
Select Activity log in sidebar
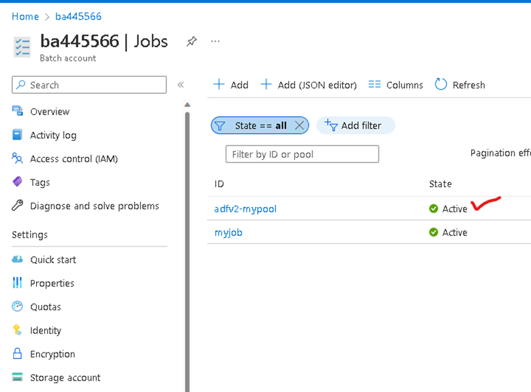click(53, 135)
